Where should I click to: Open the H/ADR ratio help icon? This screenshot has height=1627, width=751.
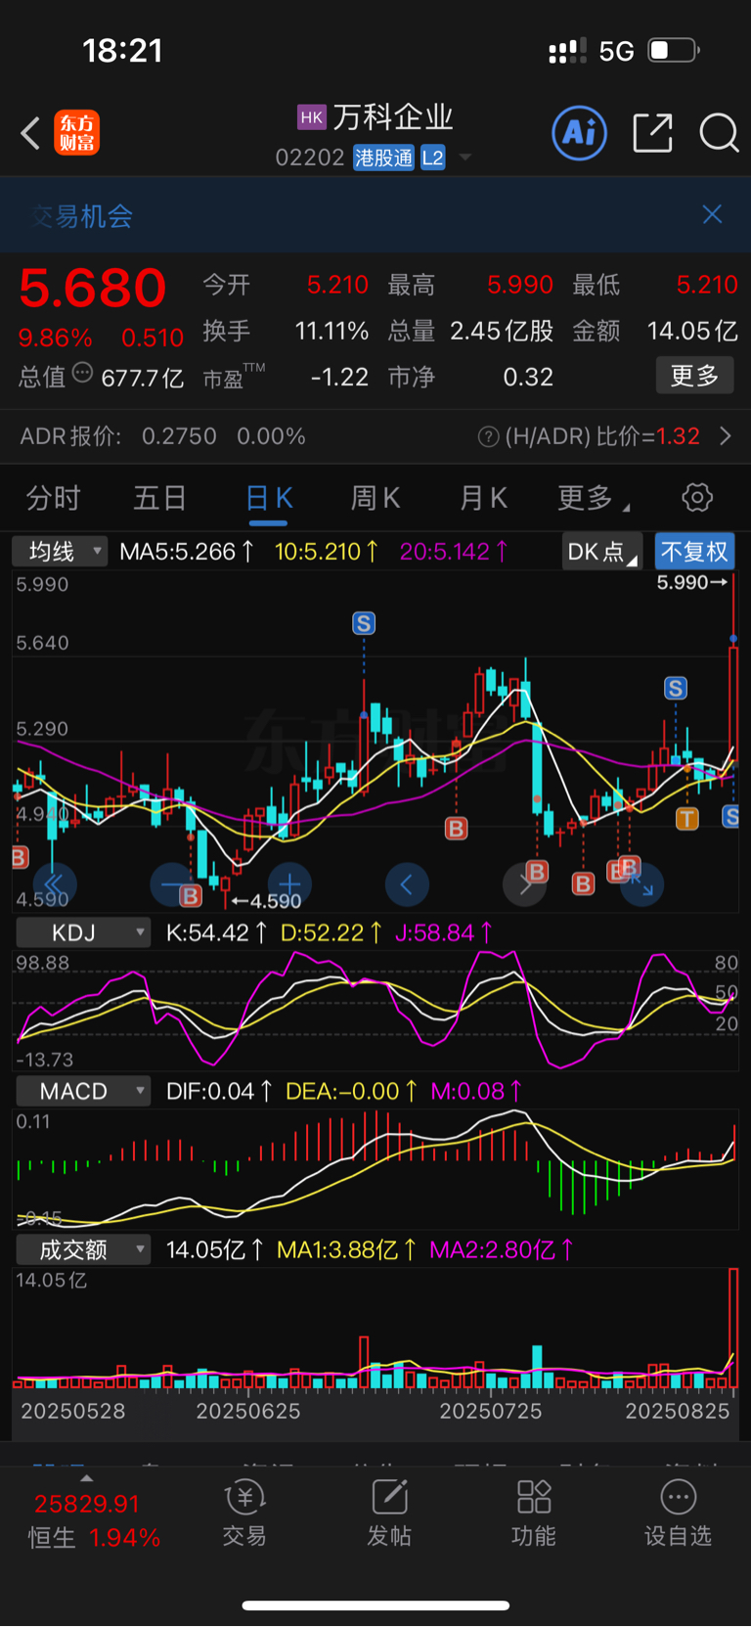click(x=488, y=436)
